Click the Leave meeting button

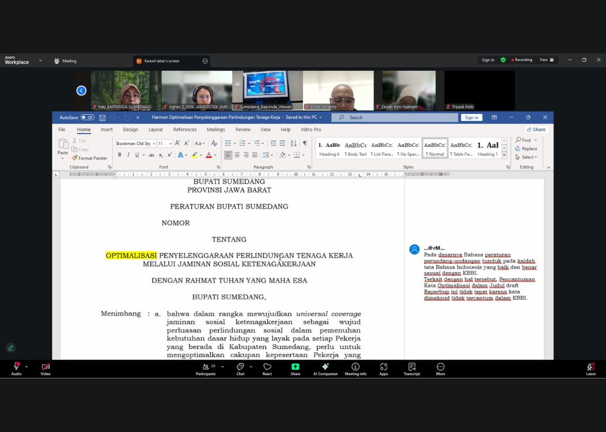pos(590,367)
